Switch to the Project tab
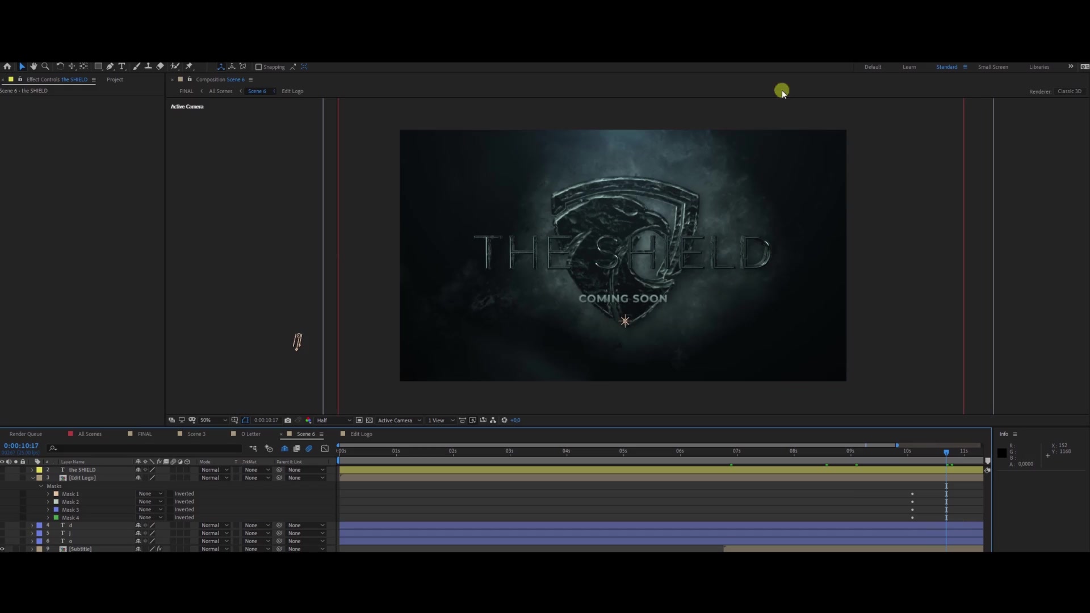1090x613 pixels. [115, 79]
